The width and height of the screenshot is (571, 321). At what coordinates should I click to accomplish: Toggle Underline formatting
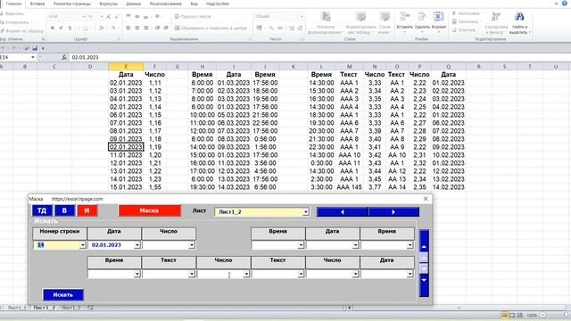pyautogui.click(x=70, y=28)
